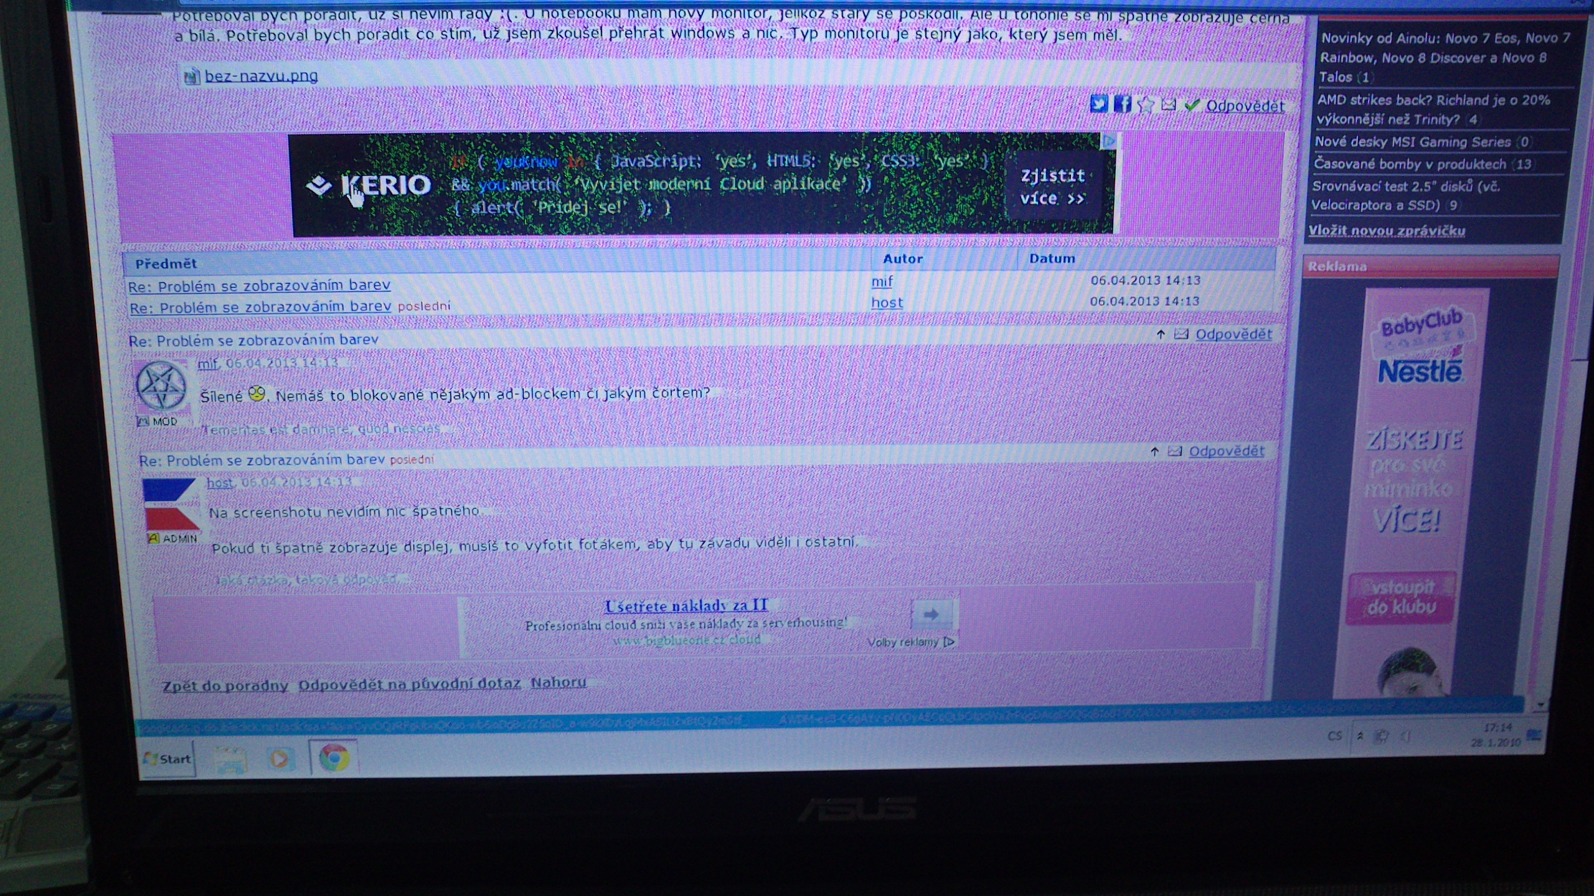Click the AdChoices triangle on Kerio banner
1594x896 pixels.
1108,141
